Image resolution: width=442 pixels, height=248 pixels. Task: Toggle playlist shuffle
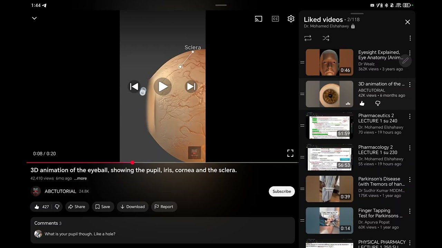[x=326, y=38]
